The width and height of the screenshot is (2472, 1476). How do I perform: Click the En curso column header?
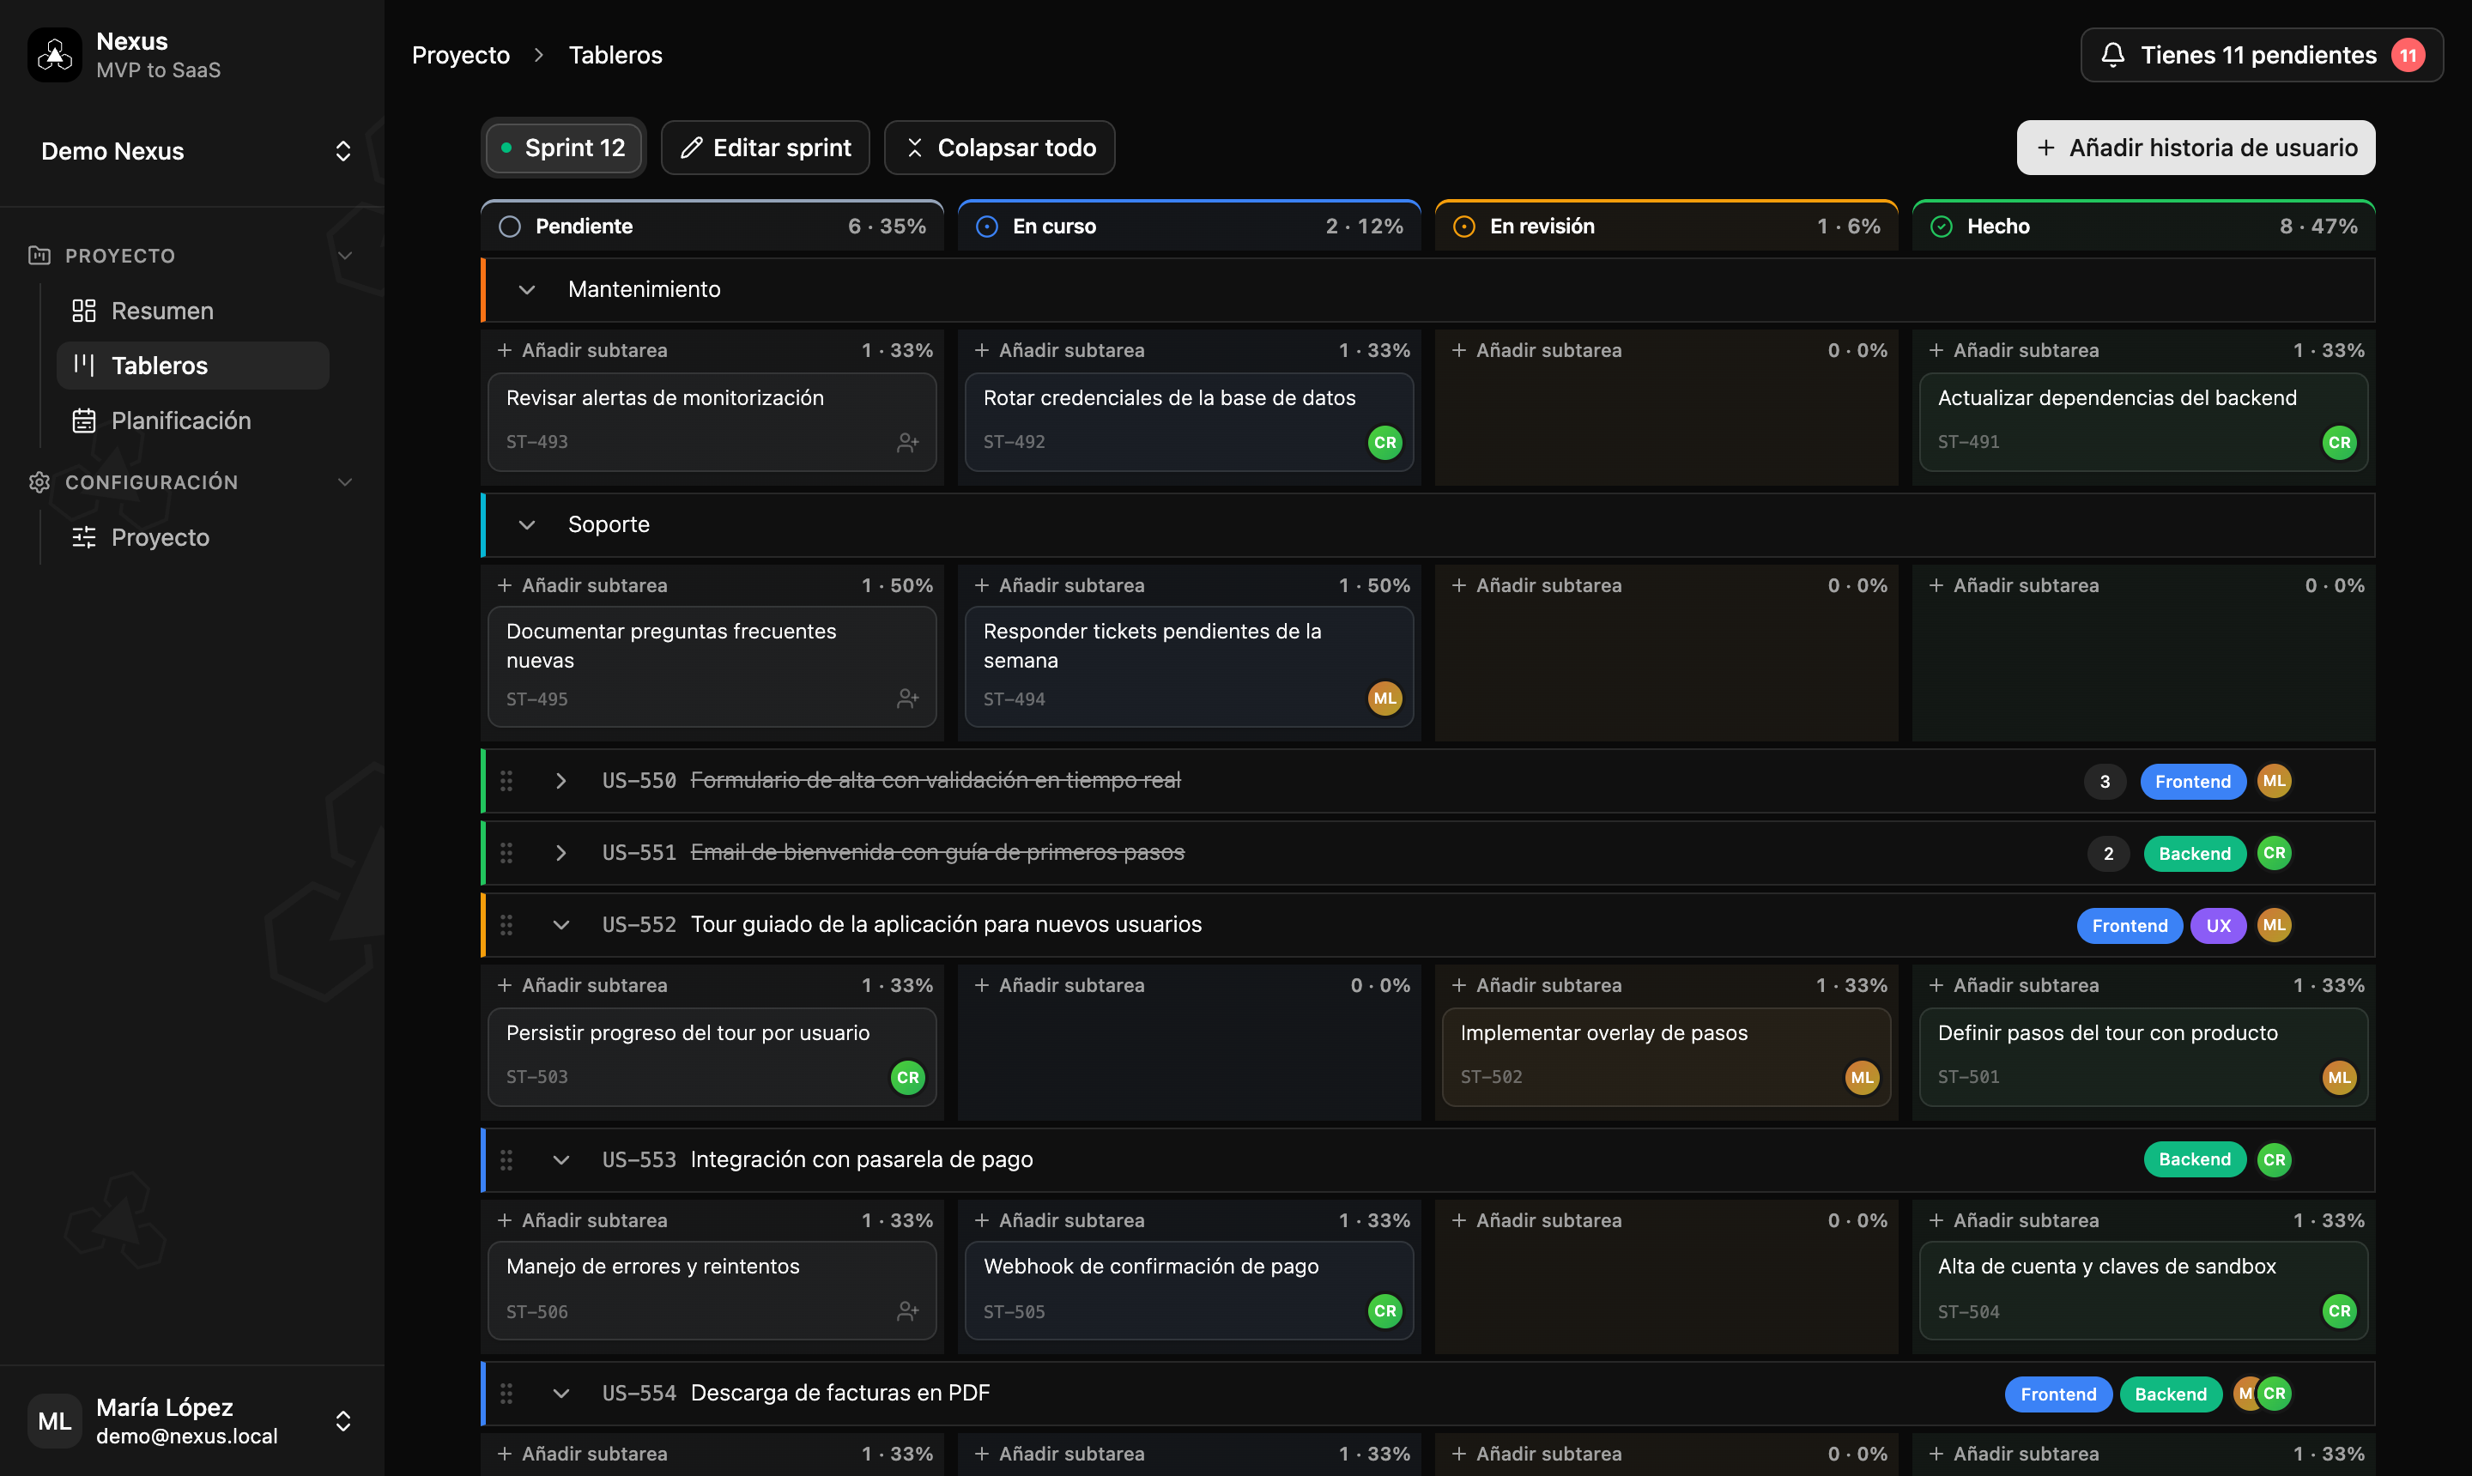click(1189, 226)
